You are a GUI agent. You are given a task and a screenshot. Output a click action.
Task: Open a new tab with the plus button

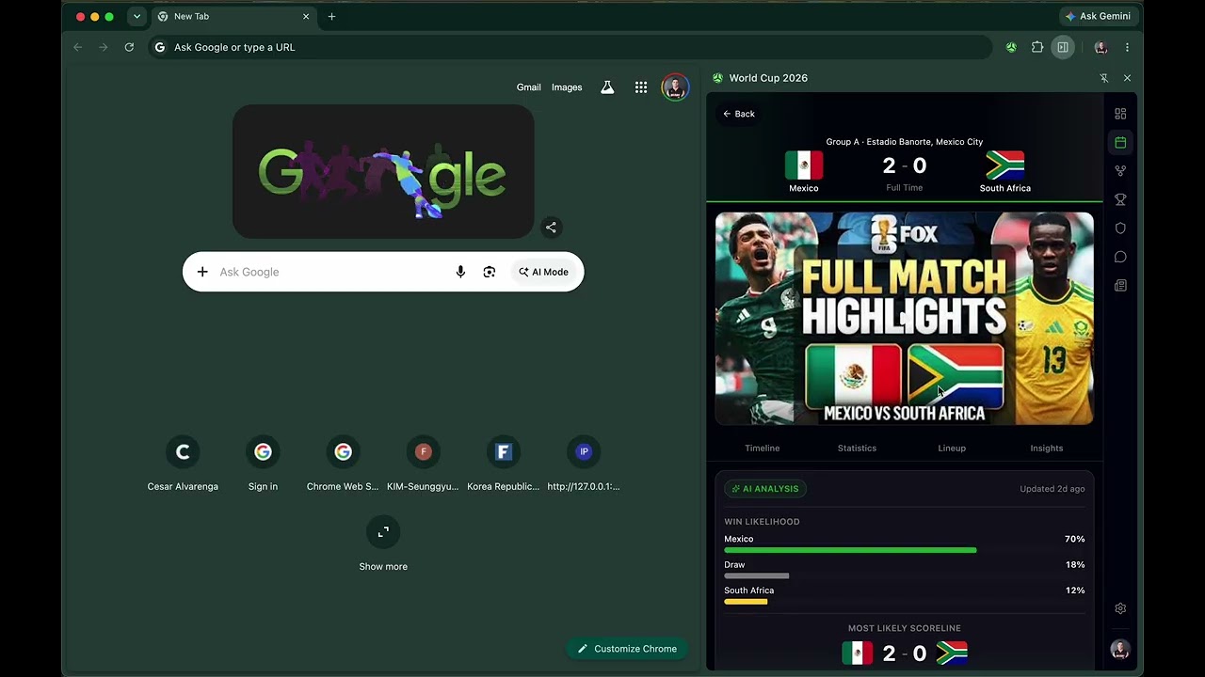tap(331, 16)
